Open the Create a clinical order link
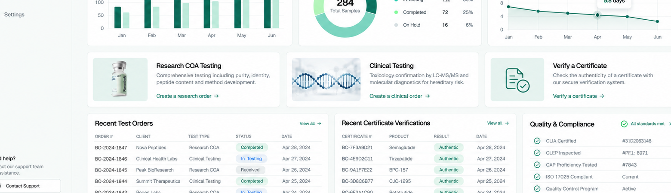The width and height of the screenshot is (671, 193). pyautogui.click(x=400, y=96)
